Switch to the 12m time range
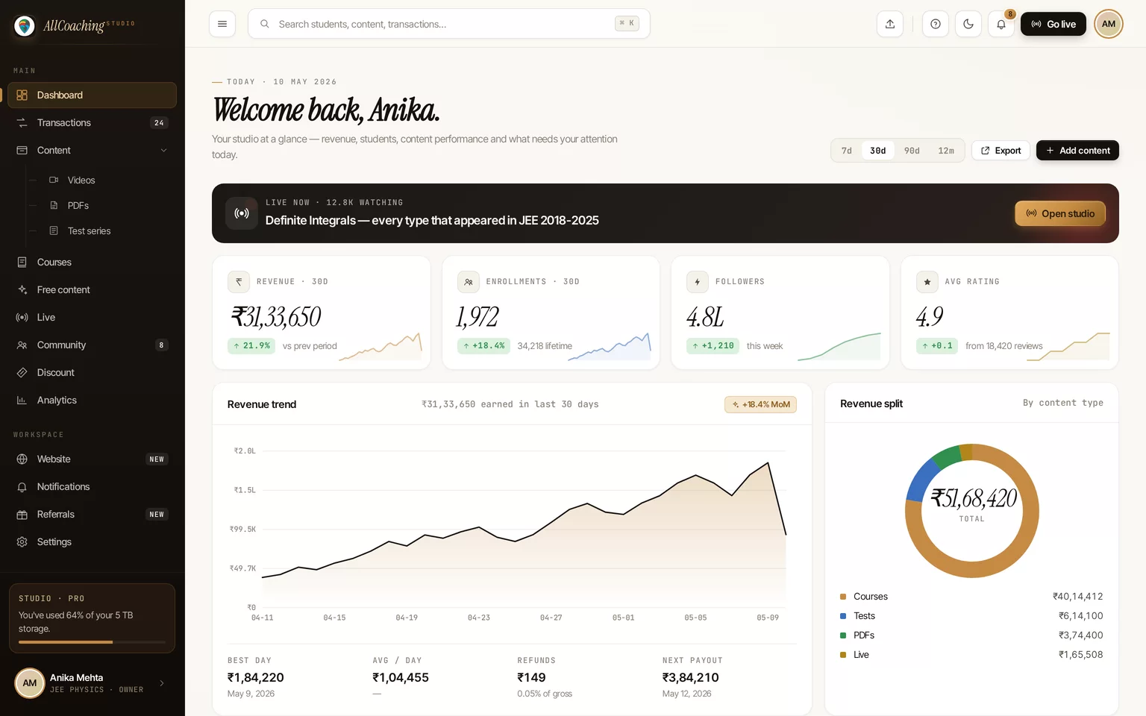This screenshot has width=1146, height=716. 946,151
